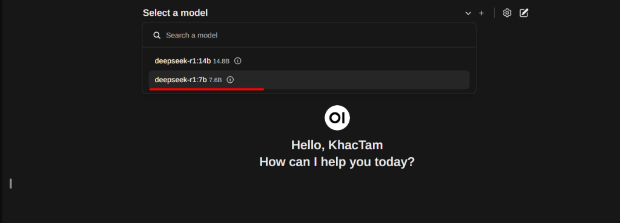The image size is (620, 223).
Task: Click the OI logo above the greeting
Action: pyautogui.click(x=337, y=118)
